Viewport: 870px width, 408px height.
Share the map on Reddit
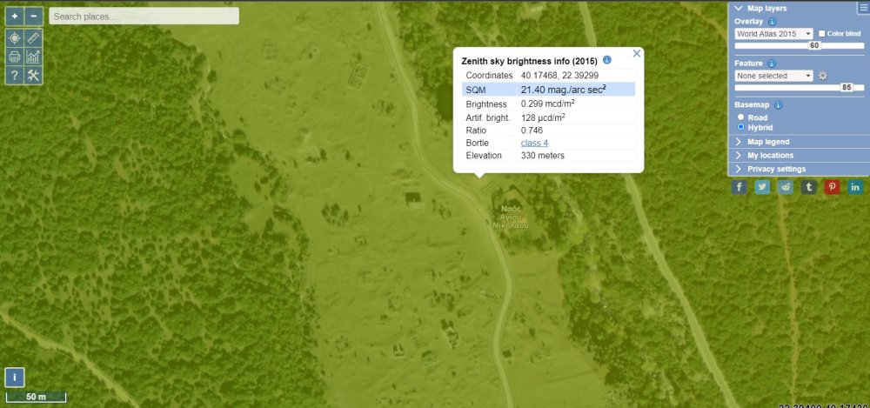click(786, 187)
